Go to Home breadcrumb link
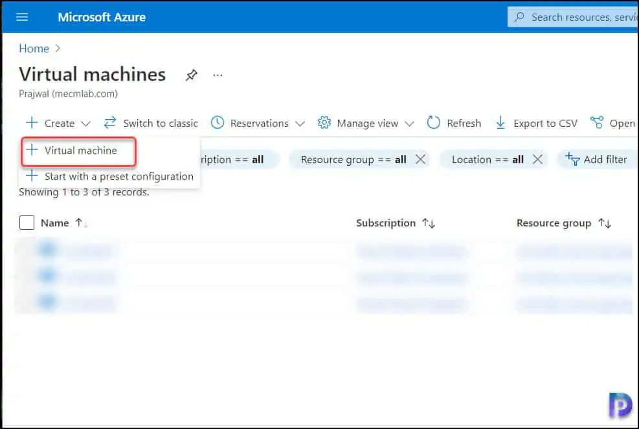Viewport: 639px width, 429px height. [34, 49]
